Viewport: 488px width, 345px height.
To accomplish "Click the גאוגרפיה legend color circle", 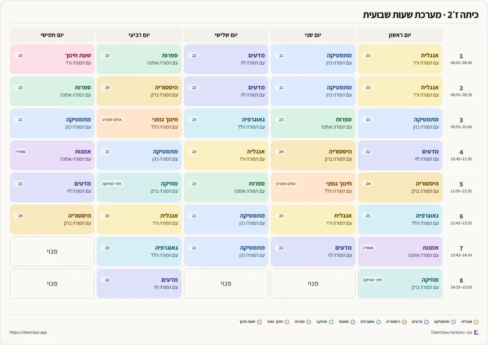I will (x=379, y=322).
